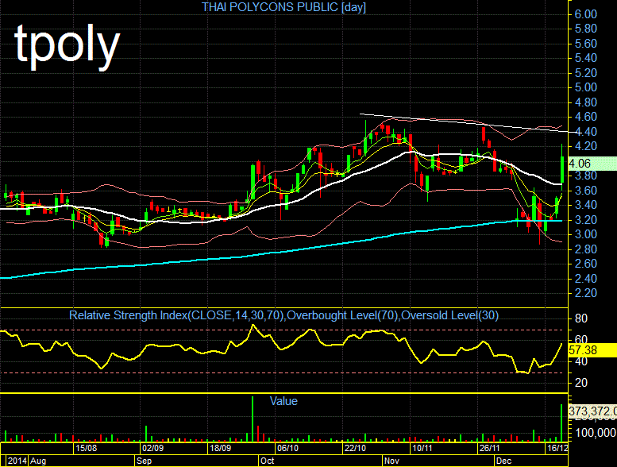The width and height of the screenshot is (617, 467).
Task: Click the 20 level on RSI axis
Action: coord(581,382)
